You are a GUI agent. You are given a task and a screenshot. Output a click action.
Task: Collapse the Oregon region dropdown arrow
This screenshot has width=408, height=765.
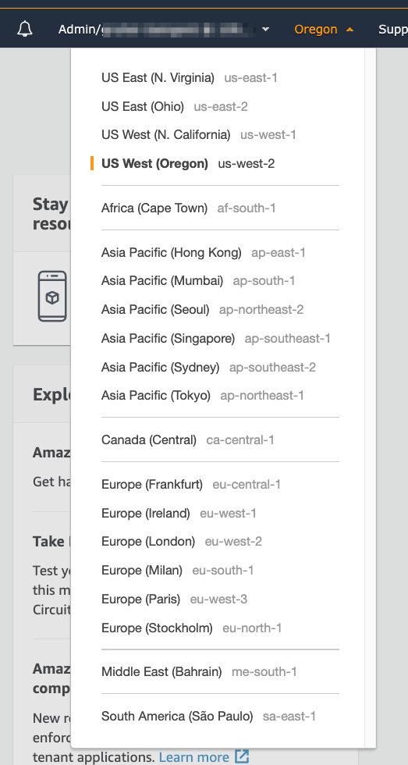pos(349,30)
